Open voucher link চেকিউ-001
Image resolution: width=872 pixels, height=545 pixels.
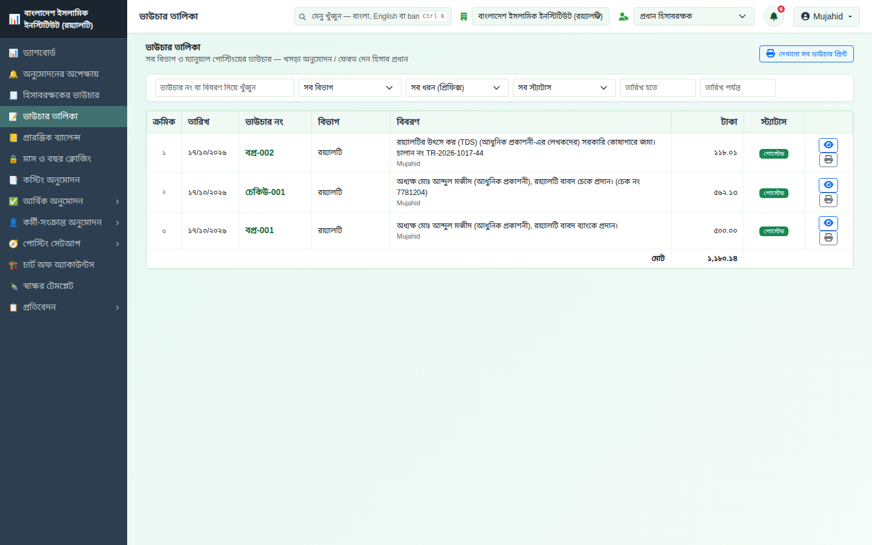point(265,192)
